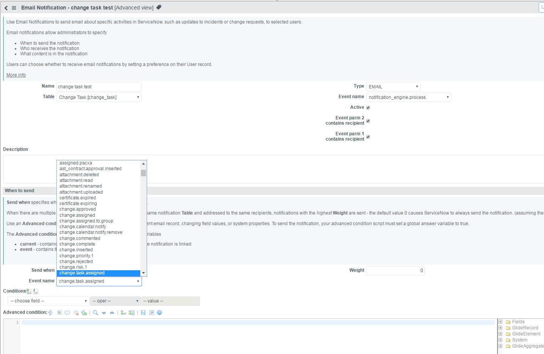Add an OR condition clause
The height and width of the screenshot is (354, 544).
tap(36, 291)
